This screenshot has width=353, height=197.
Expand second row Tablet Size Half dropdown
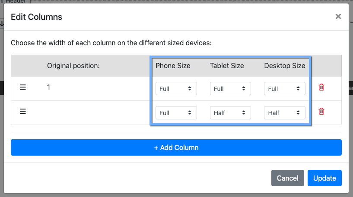(230, 113)
